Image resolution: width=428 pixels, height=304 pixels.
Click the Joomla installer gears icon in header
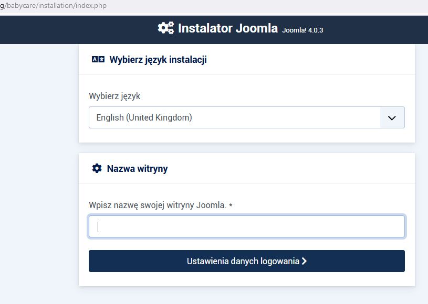[165, 28]
